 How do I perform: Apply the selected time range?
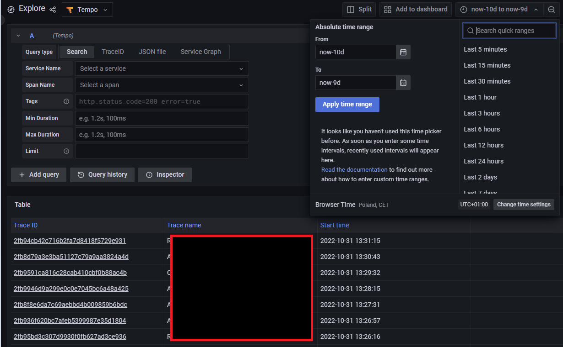point(347,105)
